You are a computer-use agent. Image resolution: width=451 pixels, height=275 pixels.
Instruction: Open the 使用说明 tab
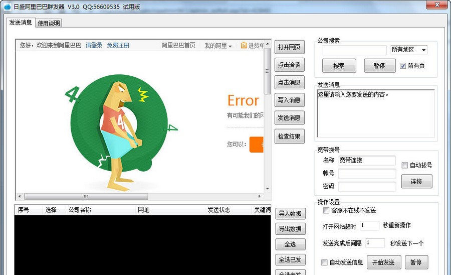click(49, 23)
